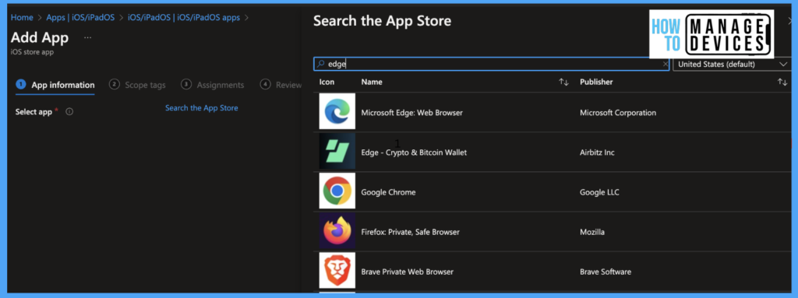Switch to the Scope tags step
Screen dimensions: 798x298
(x=137, y=85)
